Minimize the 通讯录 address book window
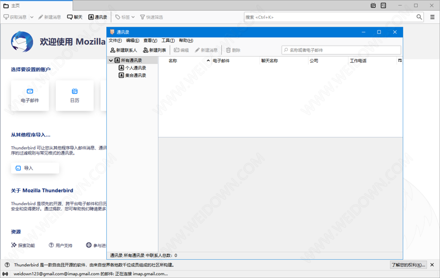Screen dimensions: 440x278 364,32
